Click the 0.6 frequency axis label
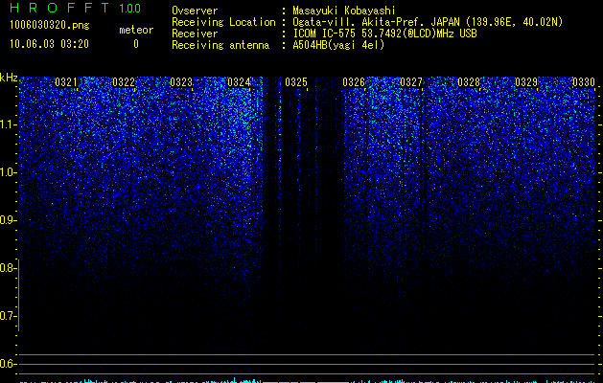 point(8,364)
